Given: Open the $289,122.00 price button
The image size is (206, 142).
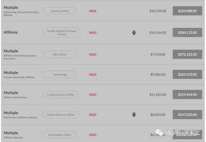Looking at the screenshot, I should pos(187,32).
